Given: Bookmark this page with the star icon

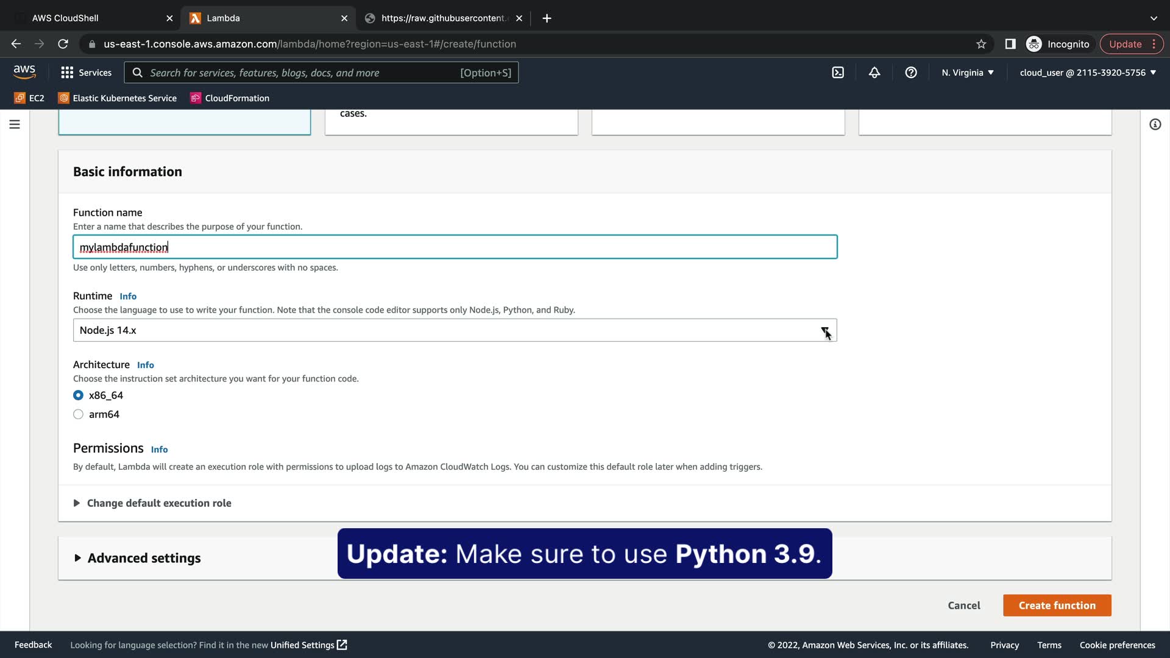Looking at the screenshot, I should [x=981, y=44].
